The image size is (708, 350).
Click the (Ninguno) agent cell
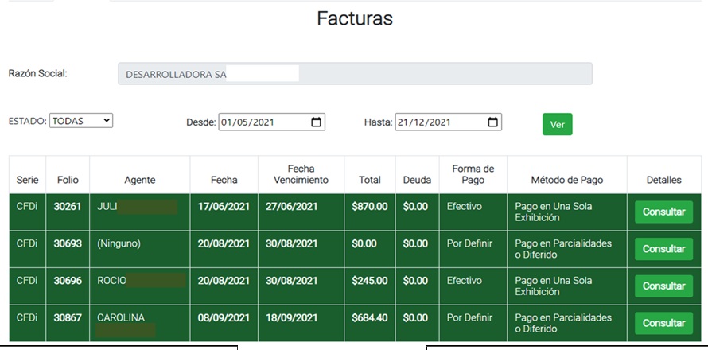coord(119,243)
